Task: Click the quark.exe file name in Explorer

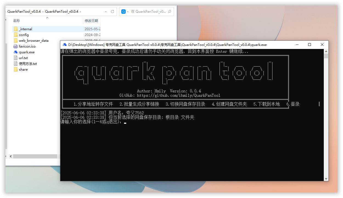Action: [27, 52]
